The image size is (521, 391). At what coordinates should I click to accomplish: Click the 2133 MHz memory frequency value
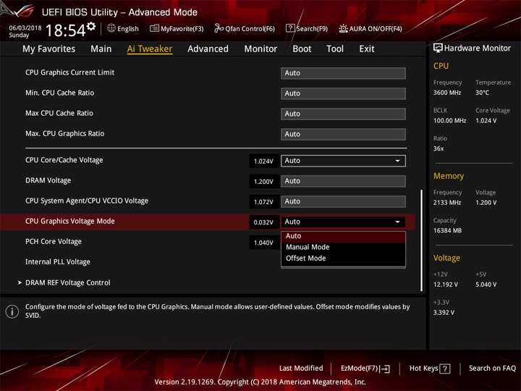pos(447,202)
